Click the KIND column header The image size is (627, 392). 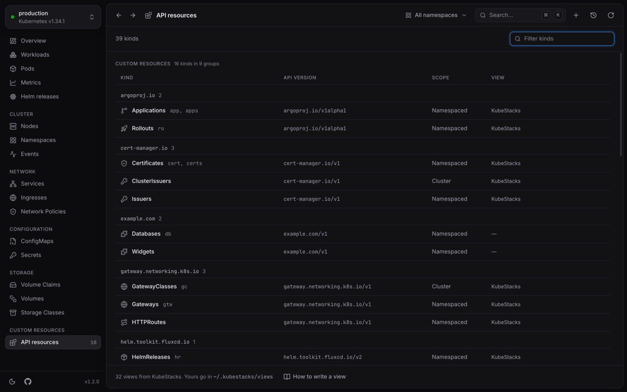coord(127,78)
